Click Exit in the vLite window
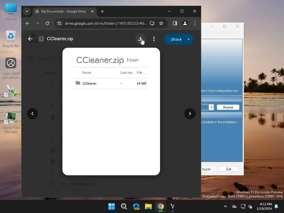The image size is (284, 213). pos(229,169)
